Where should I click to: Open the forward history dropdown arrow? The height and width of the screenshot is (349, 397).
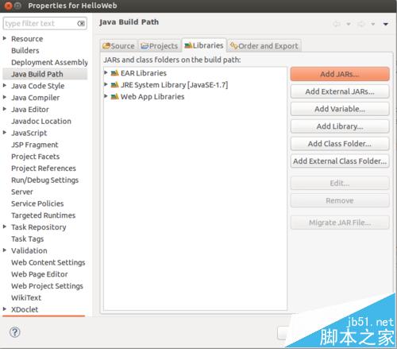(373, 24)
